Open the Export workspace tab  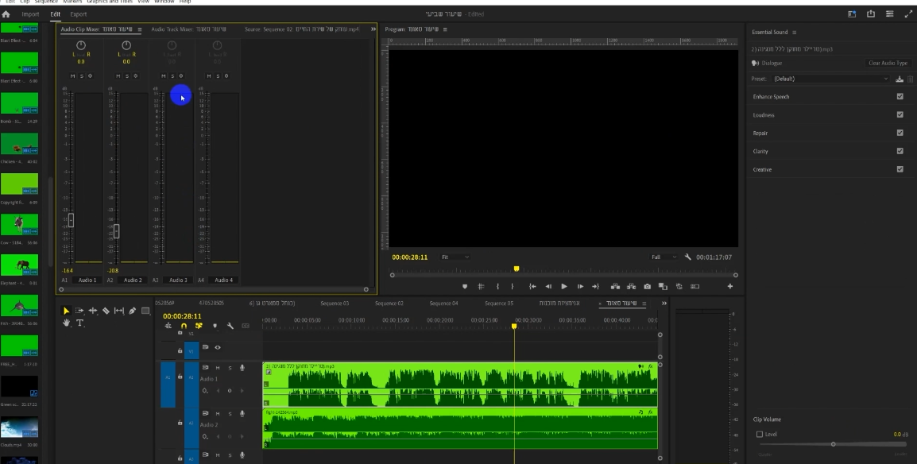click(79, 14)
